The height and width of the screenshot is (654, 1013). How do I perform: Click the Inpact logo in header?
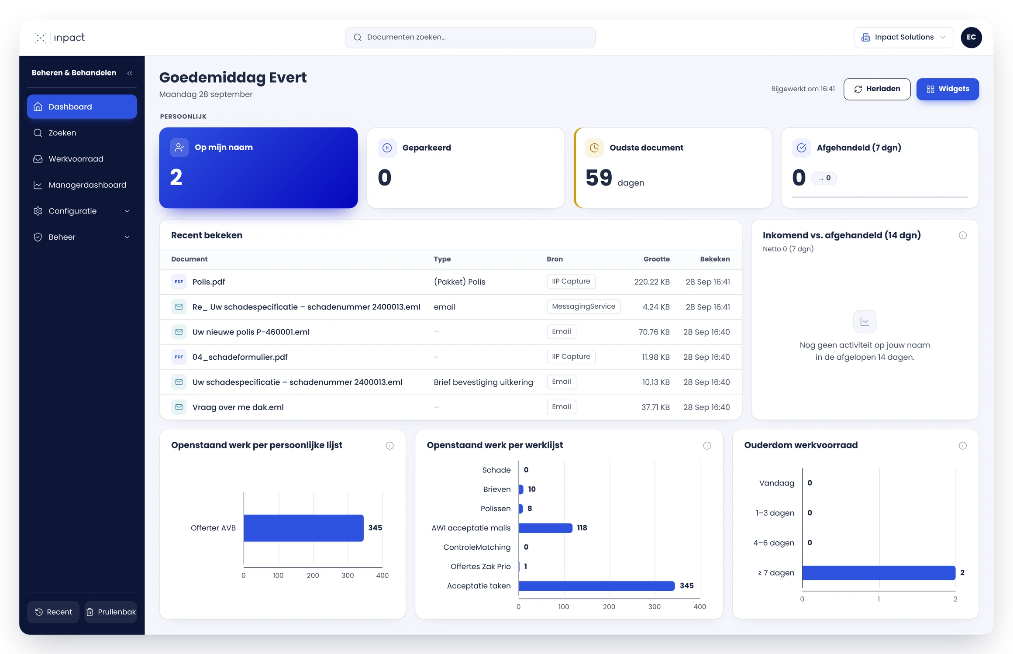[59, 38]
